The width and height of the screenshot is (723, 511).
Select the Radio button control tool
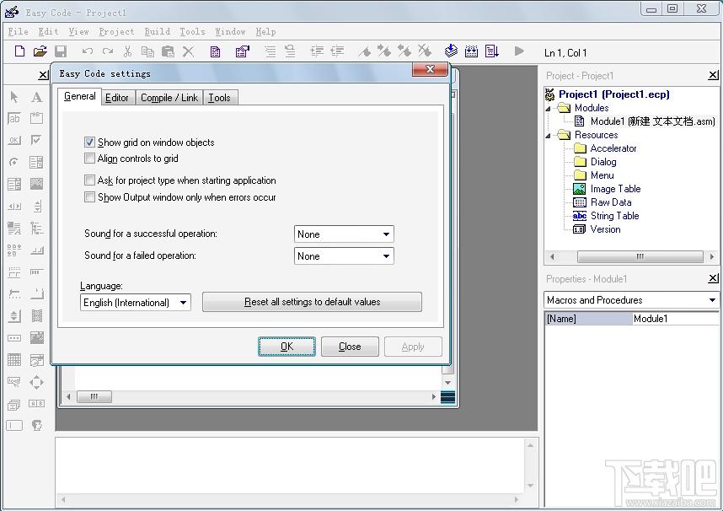[13, 162]
